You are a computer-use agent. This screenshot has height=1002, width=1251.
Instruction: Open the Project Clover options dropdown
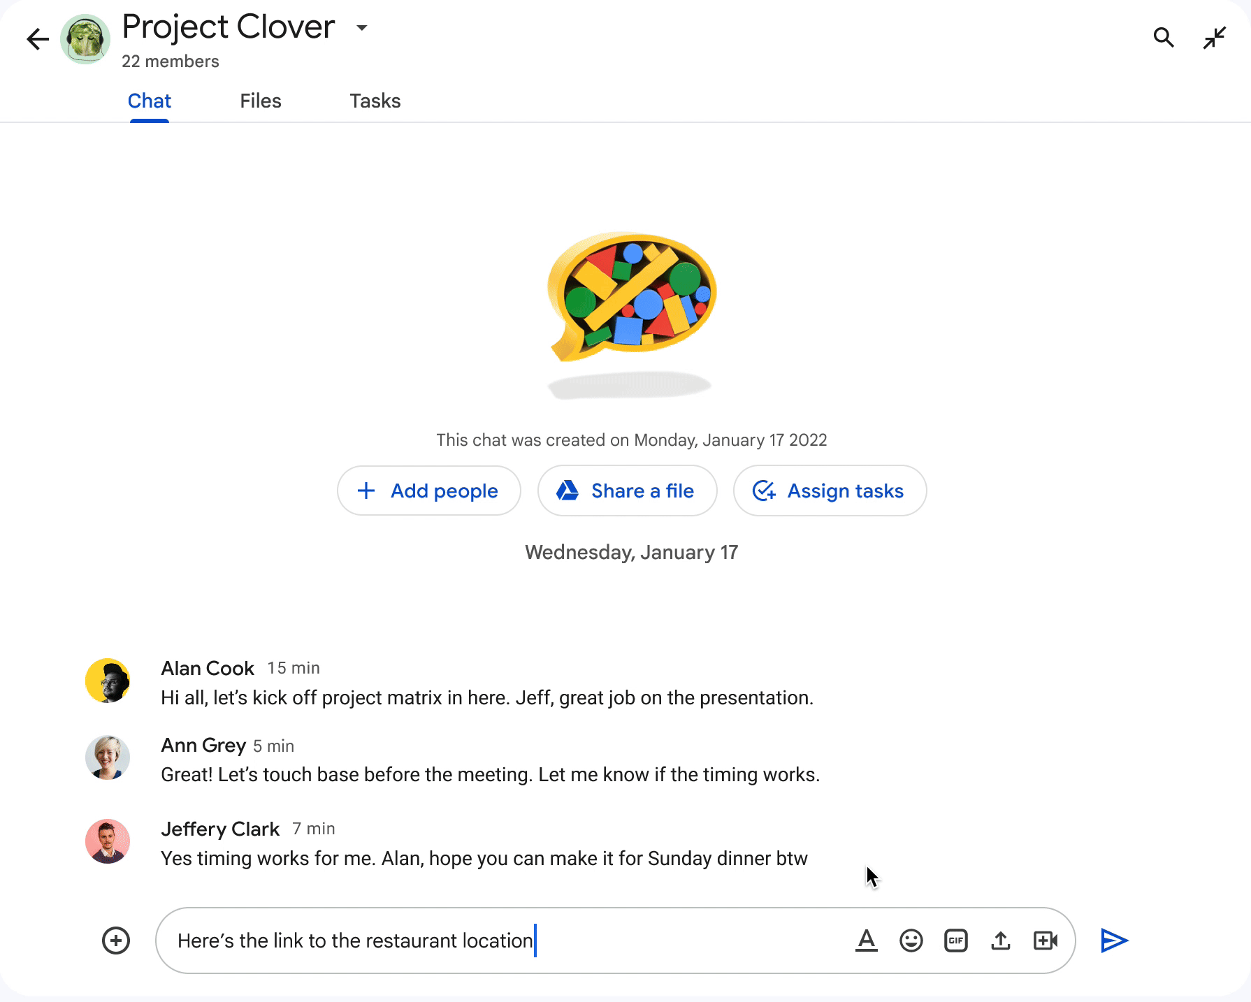click(361, 28)
